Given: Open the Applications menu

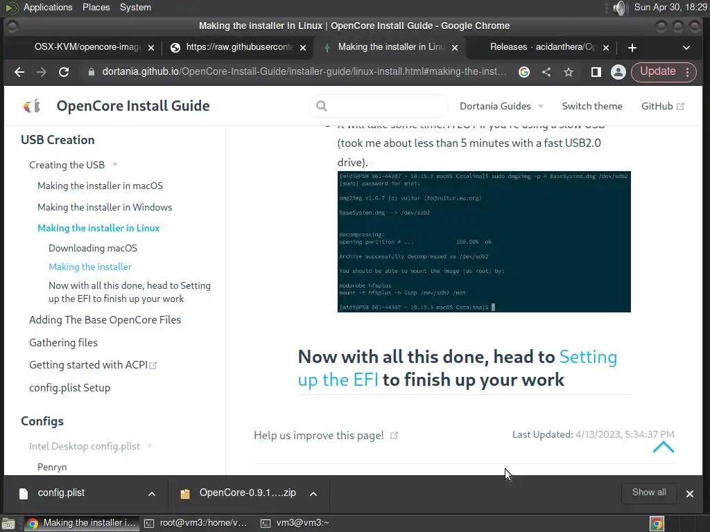Looking at the screenshot, I should pyautogui.click(x=48, y=7).
